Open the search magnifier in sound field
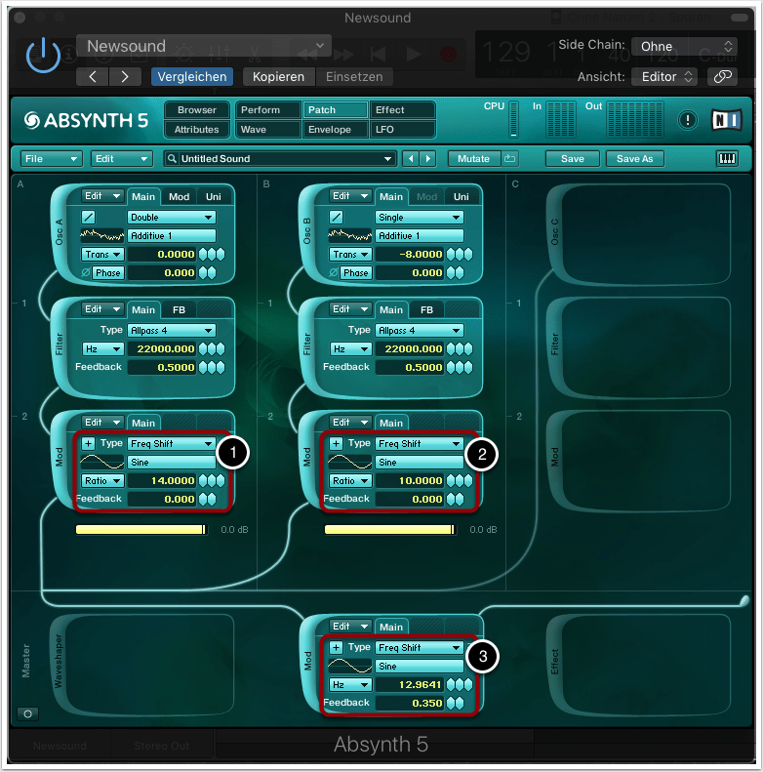The height and width of the screenshot is (772, 763). (x=172, y=158)
